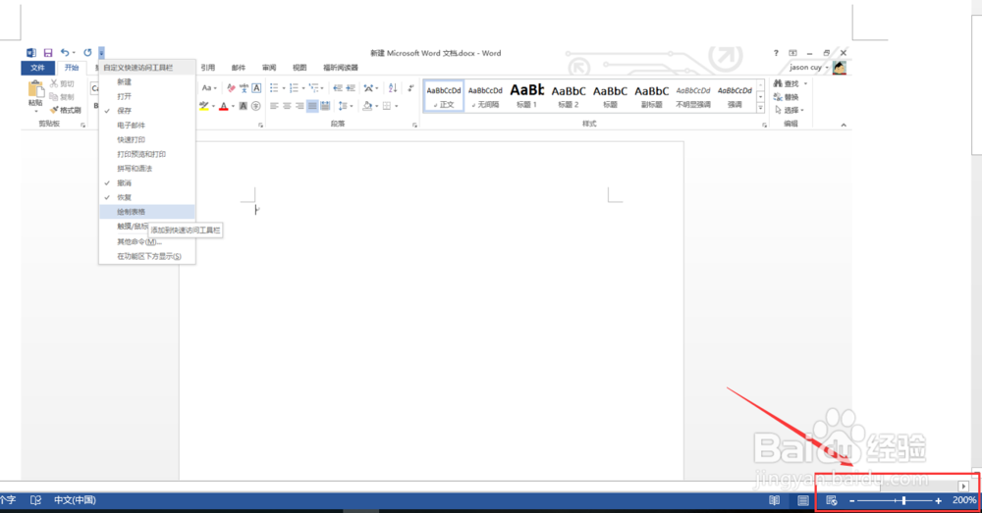Click the increase indent icon

pyautogui.click(x=351, y=88)
